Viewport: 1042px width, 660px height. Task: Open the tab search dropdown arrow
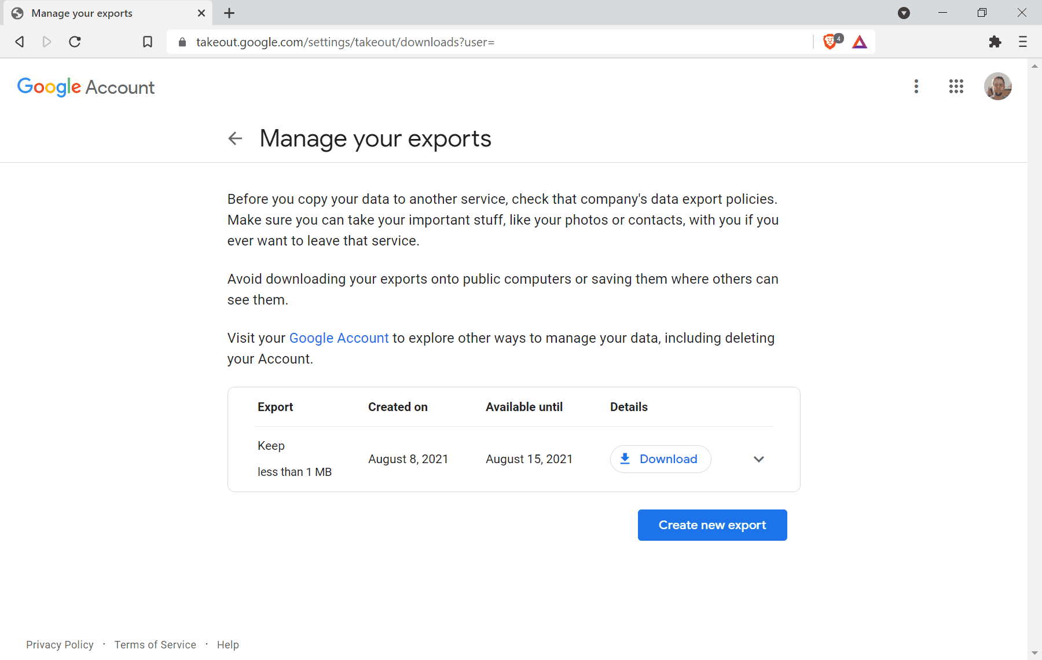904,13
